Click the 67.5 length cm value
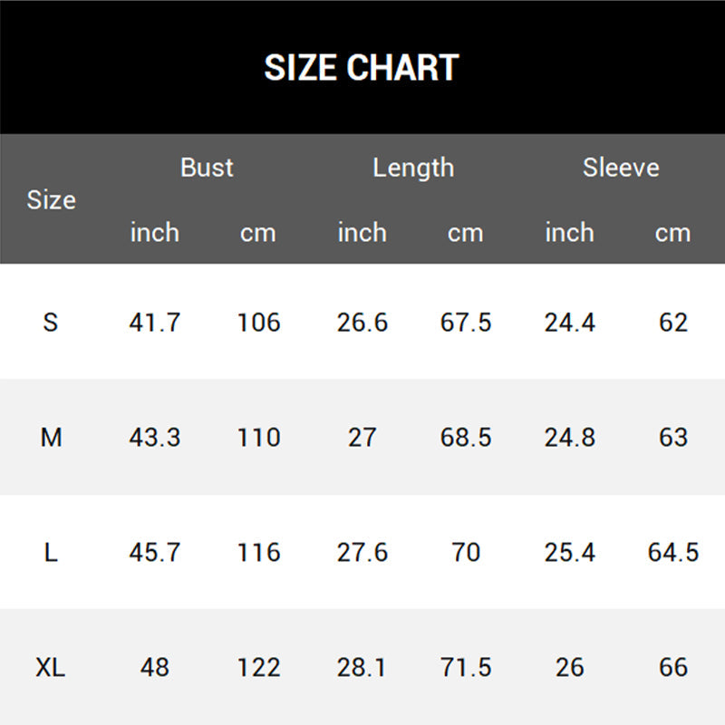 pyautogui.click(x=466, y=322)
